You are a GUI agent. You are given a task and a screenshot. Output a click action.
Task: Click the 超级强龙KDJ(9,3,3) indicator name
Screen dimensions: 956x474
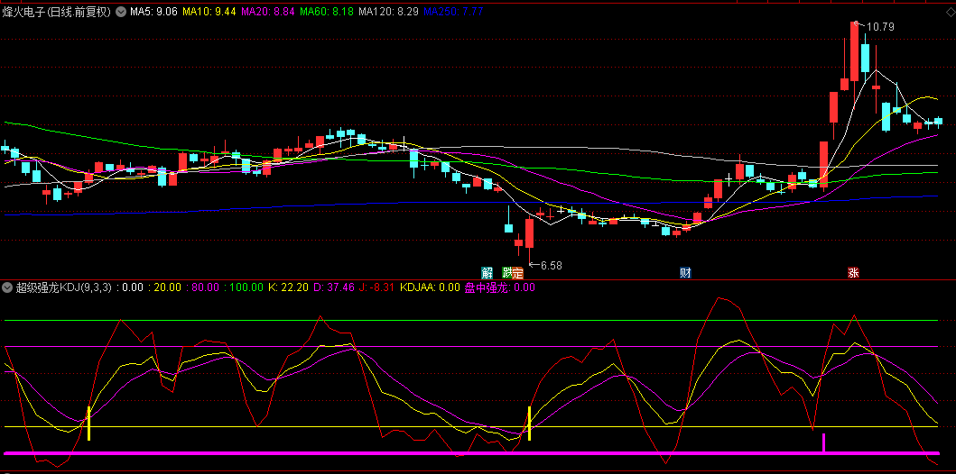pos(63,287)
